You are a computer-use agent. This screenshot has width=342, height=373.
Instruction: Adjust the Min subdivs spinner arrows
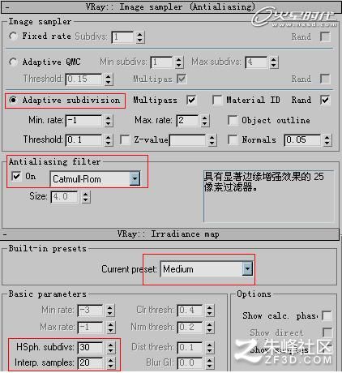(178, 62)
